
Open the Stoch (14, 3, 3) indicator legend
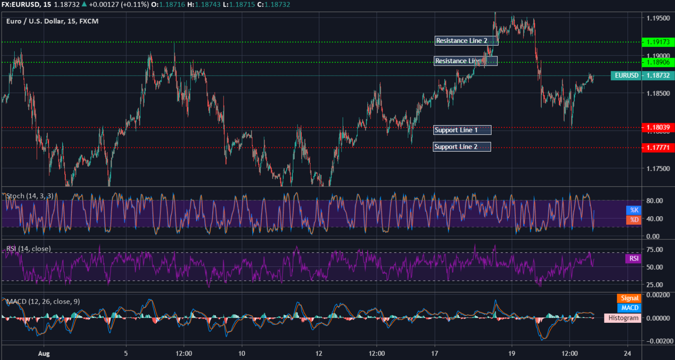(x=30, y=196)
